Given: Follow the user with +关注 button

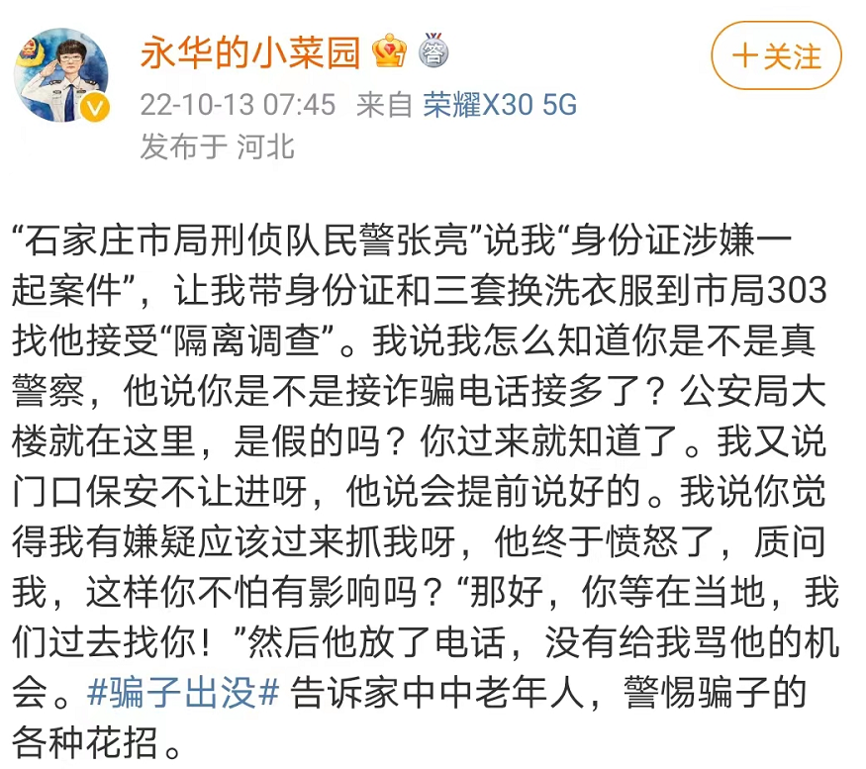Looking at the screenshot, I should coord(776,56).
